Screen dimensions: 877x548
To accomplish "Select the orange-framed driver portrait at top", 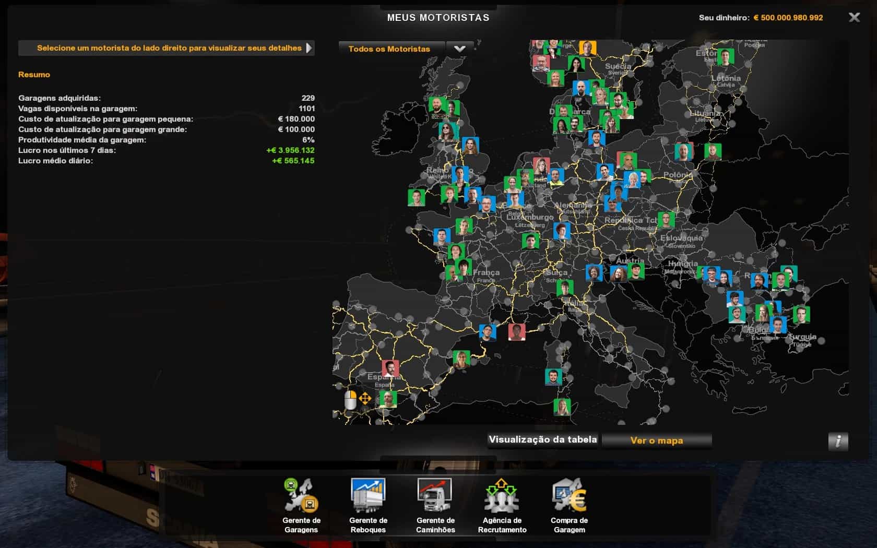I will click(x=587, y=48).
